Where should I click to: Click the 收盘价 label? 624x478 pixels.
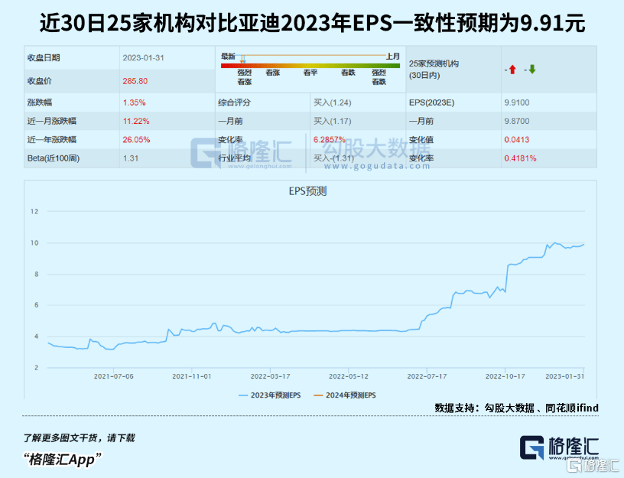pyautogui.click(x=40, y=81)
